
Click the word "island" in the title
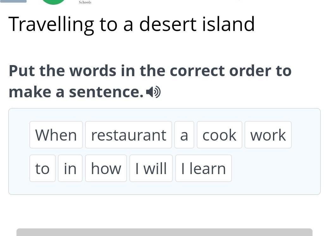pyautogui.click(x=228, y=24)
